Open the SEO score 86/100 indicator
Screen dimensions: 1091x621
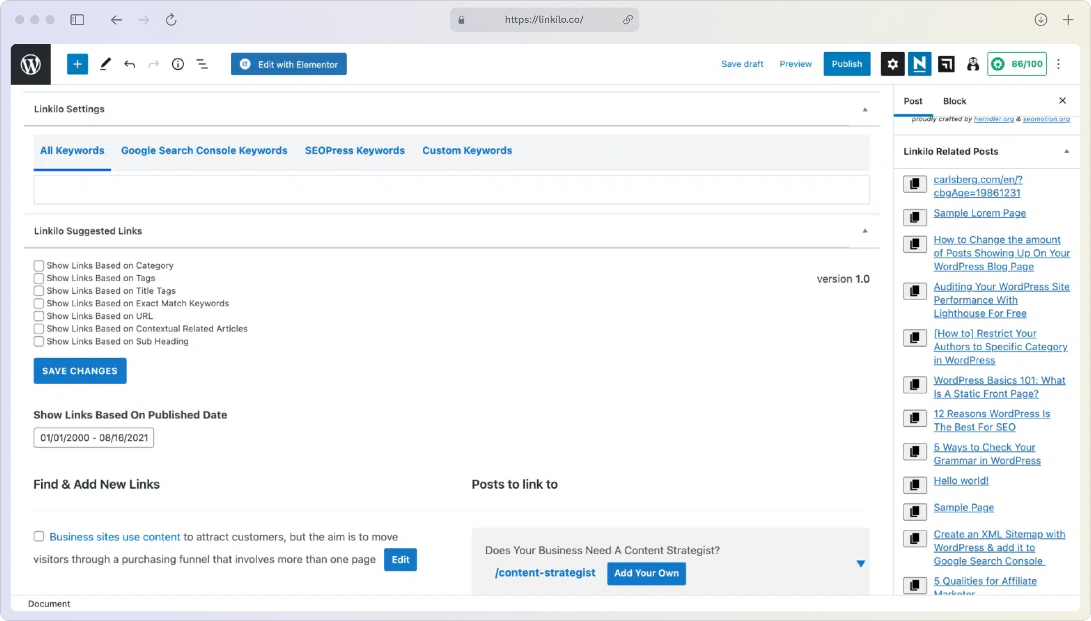click(1017, 64)
